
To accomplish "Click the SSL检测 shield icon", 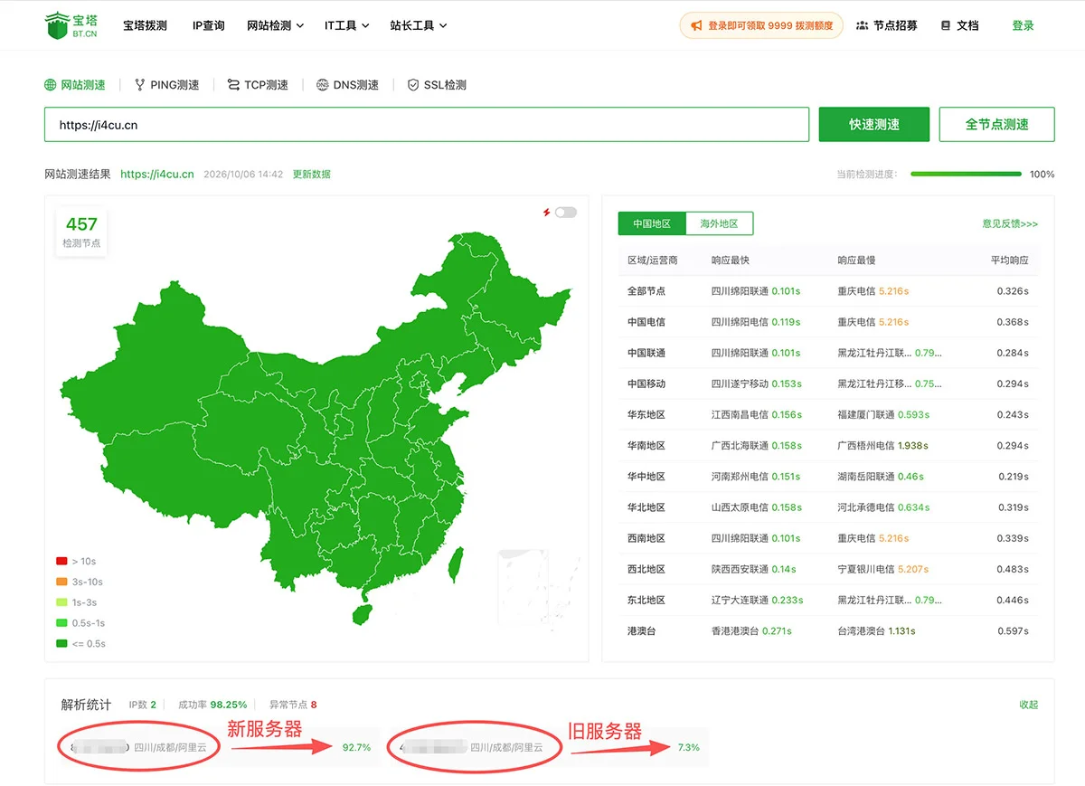I will point(413,85).
